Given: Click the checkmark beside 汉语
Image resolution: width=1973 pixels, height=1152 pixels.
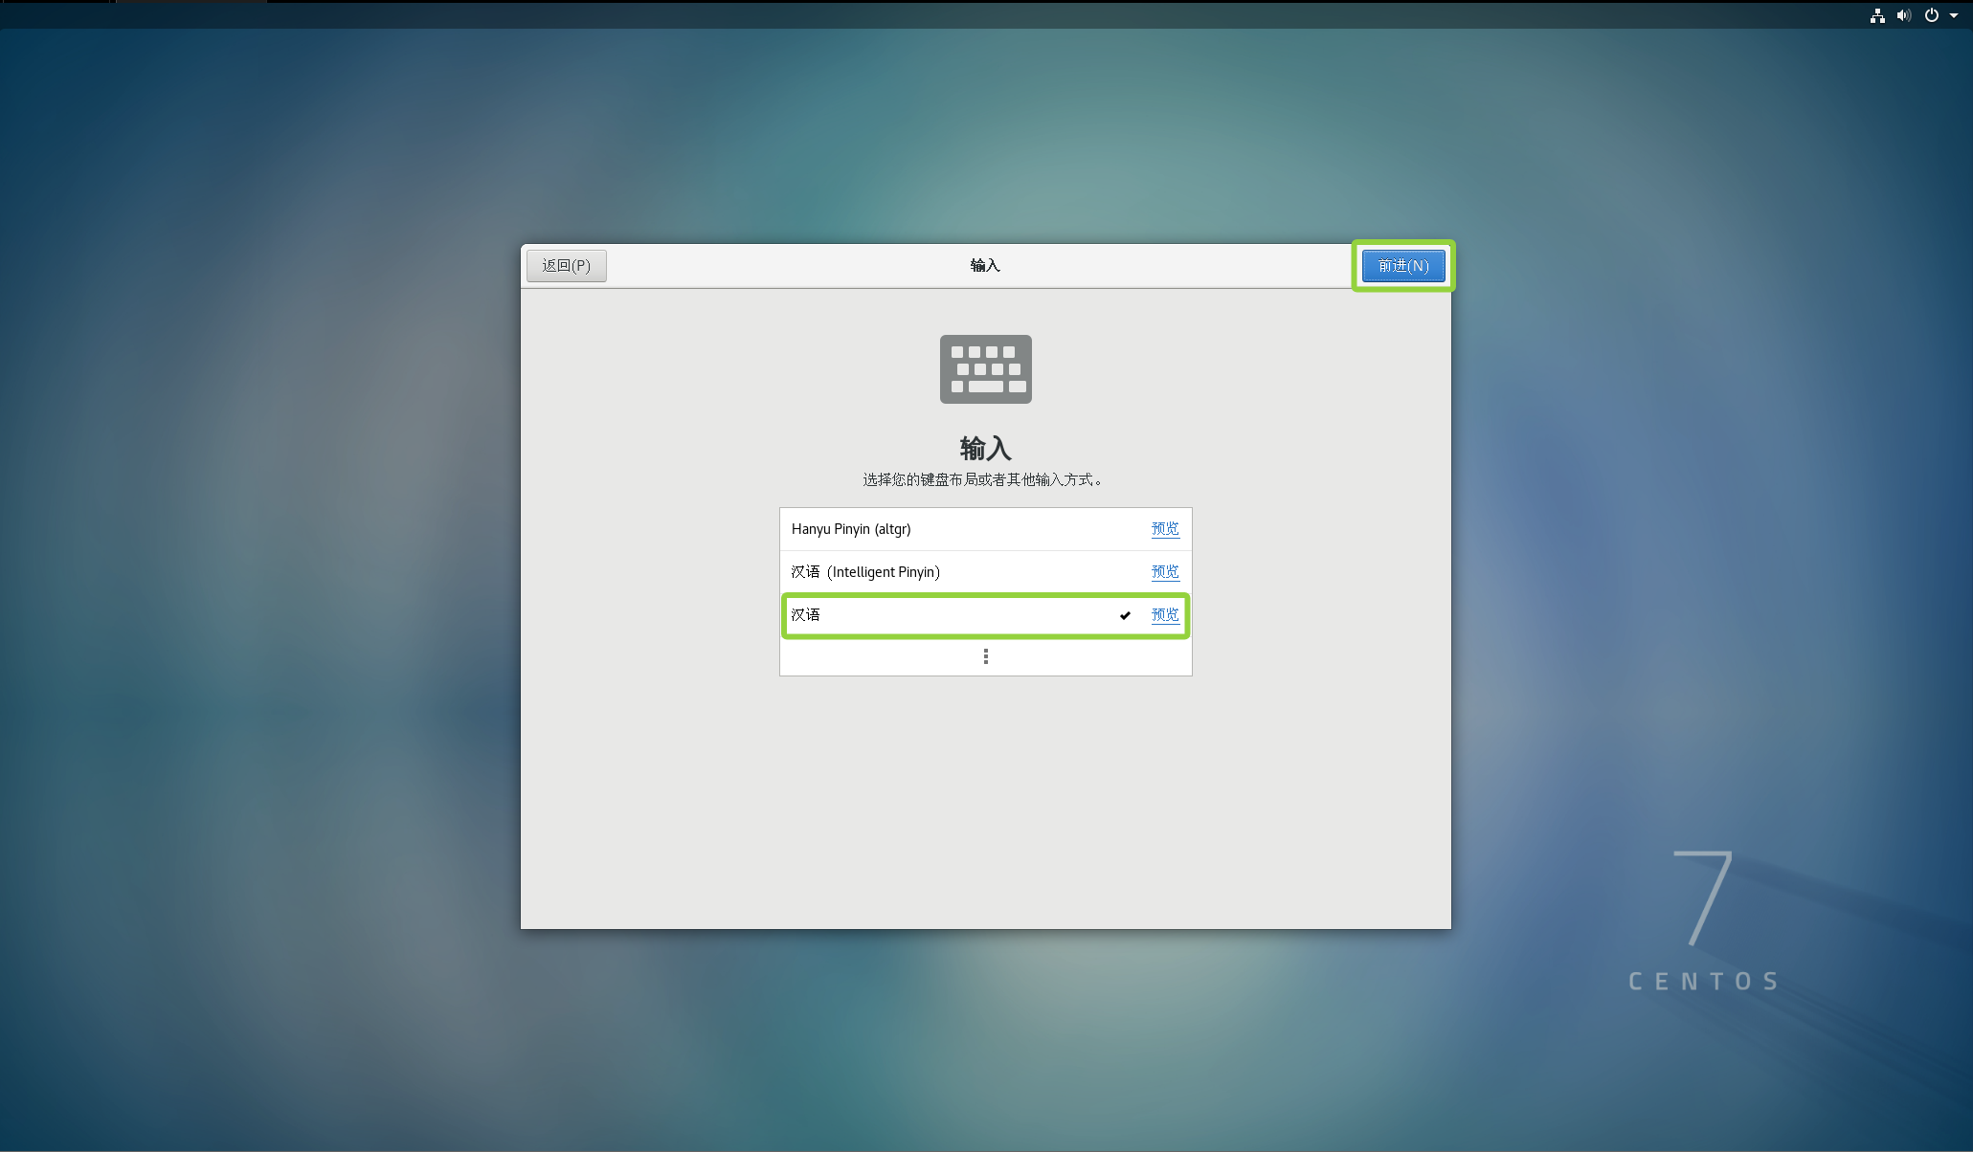Looking at the screenshot, I should [x=1125, y=615].
